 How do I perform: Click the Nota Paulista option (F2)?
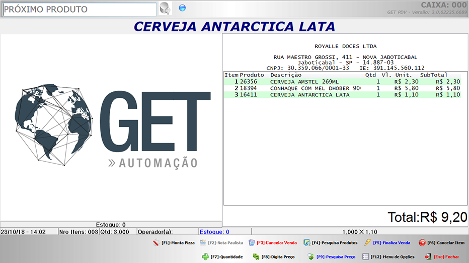pos(221,243)
